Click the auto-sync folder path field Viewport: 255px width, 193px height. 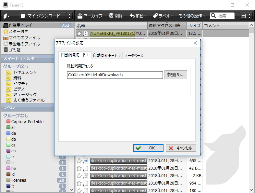115,75
